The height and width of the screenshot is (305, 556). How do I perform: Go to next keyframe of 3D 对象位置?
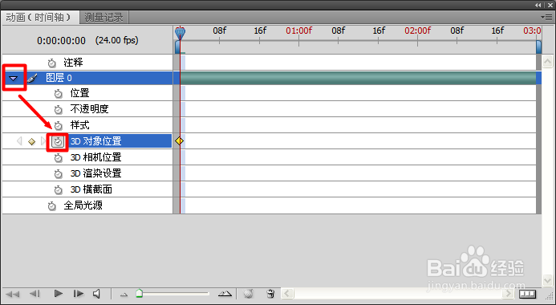(x=43, y=141)
